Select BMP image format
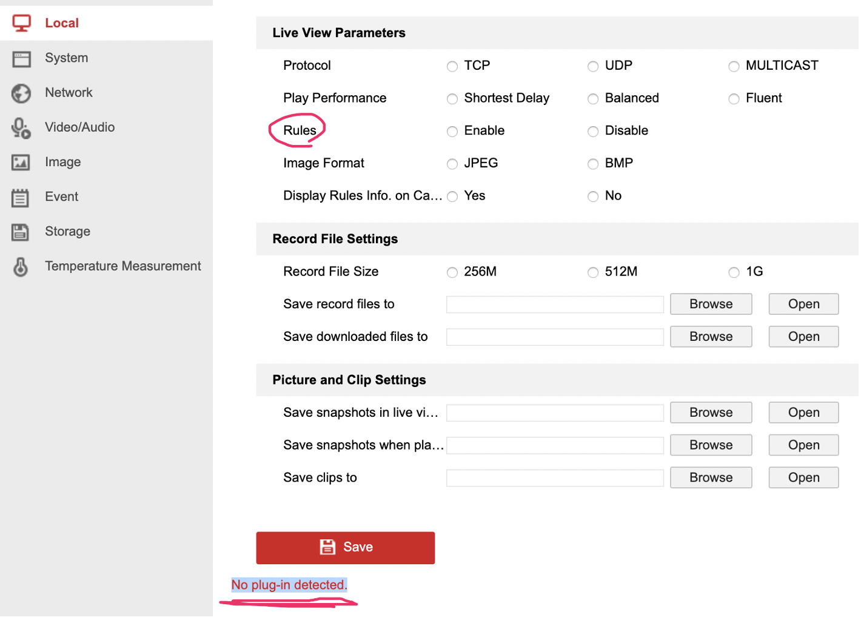The height and width of the screenshot is (620, 861). (x=593, y=164)
